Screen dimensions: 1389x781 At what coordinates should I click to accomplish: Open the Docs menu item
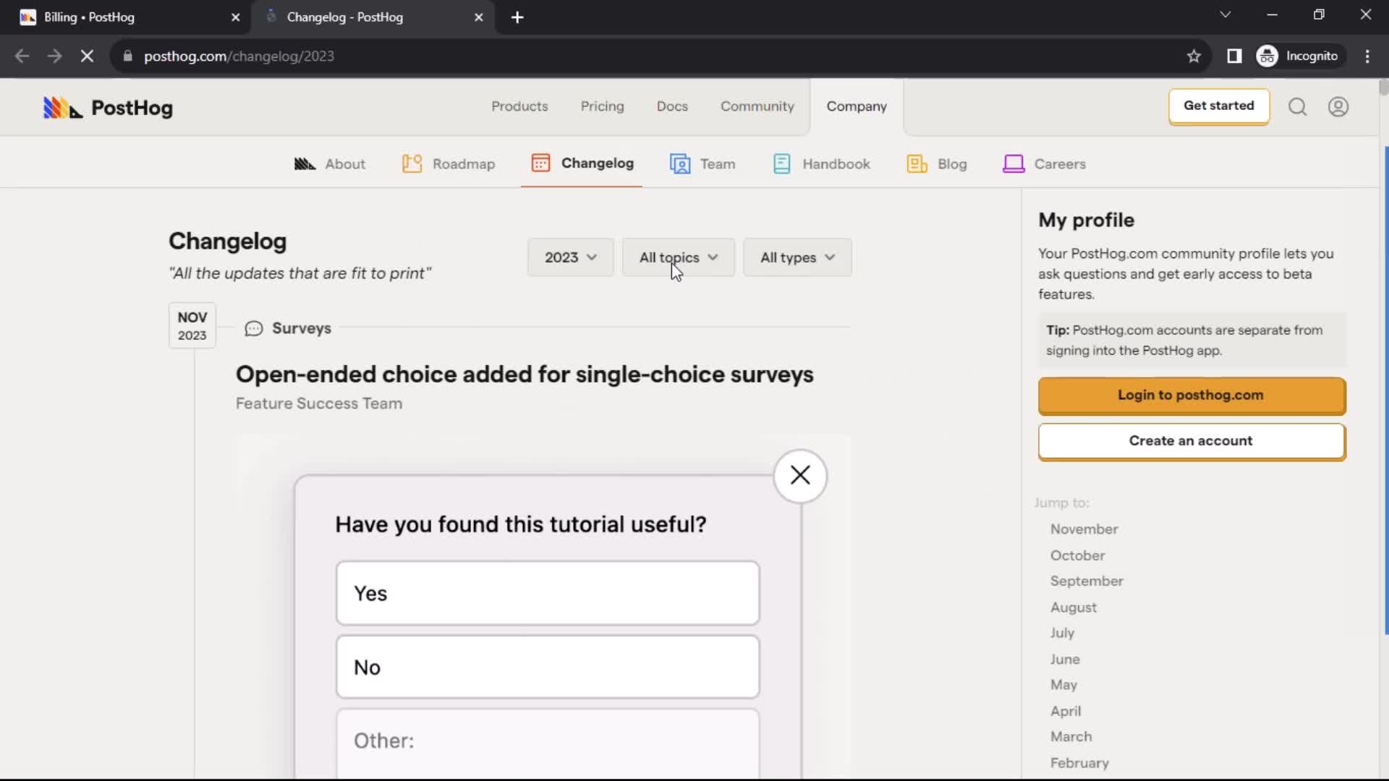coord(672,106)
